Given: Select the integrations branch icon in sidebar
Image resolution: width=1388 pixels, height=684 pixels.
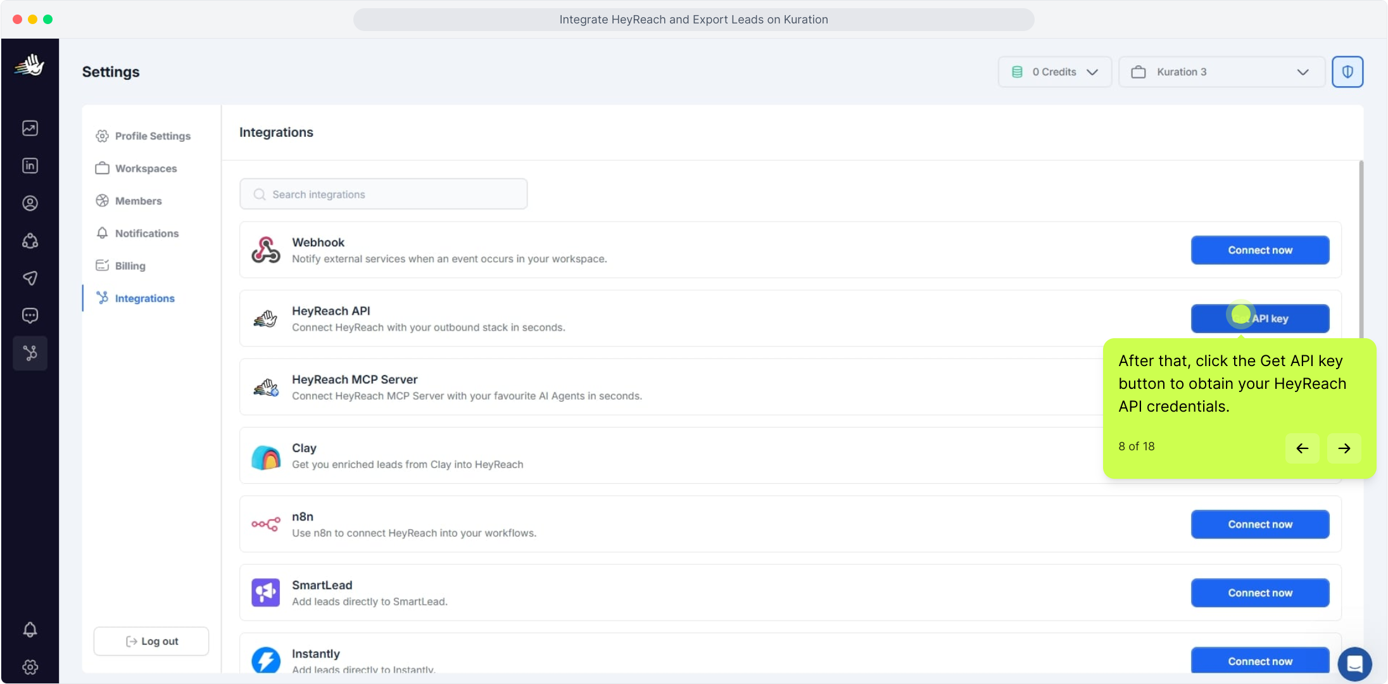Looking at the screenshot, I should coord(30,353).
